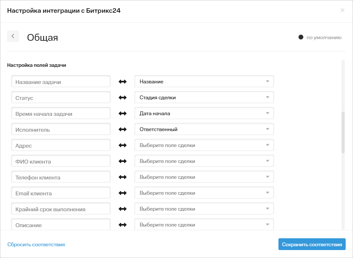
Task: Select deal field for Email клиента
Action: click(204, 193)
